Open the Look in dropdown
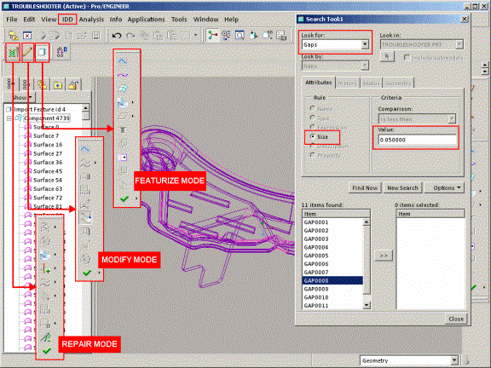 pyautogui.click(x=459, y=45)
